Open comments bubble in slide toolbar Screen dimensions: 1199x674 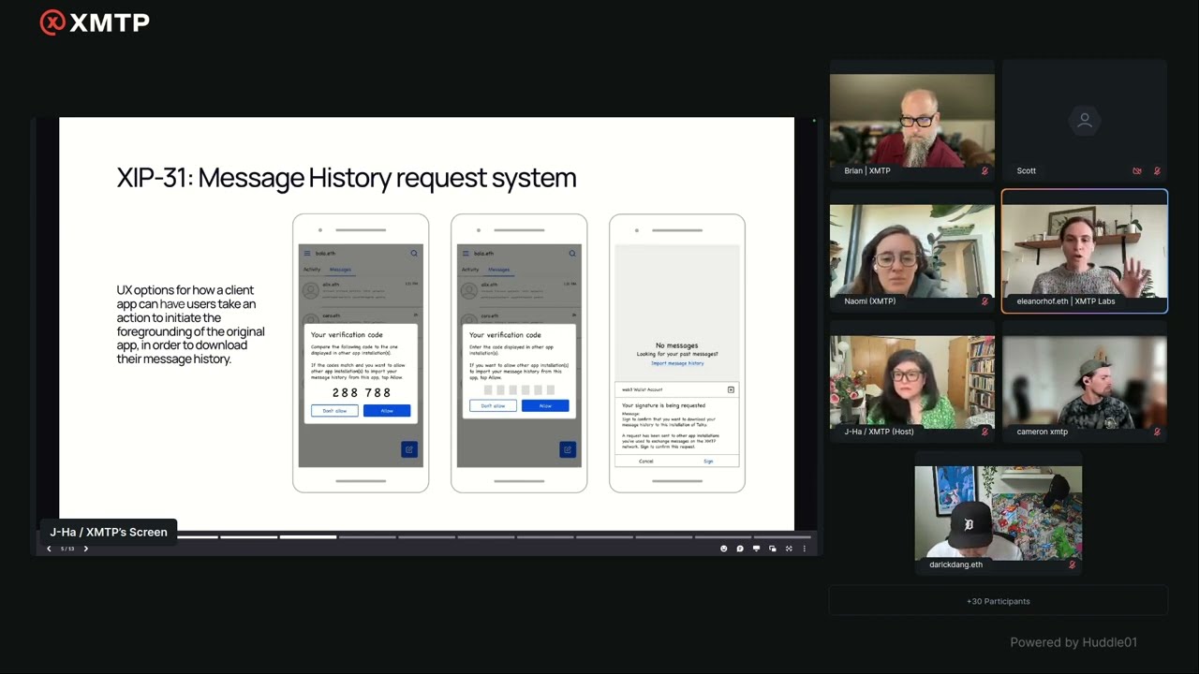(740, 549)
